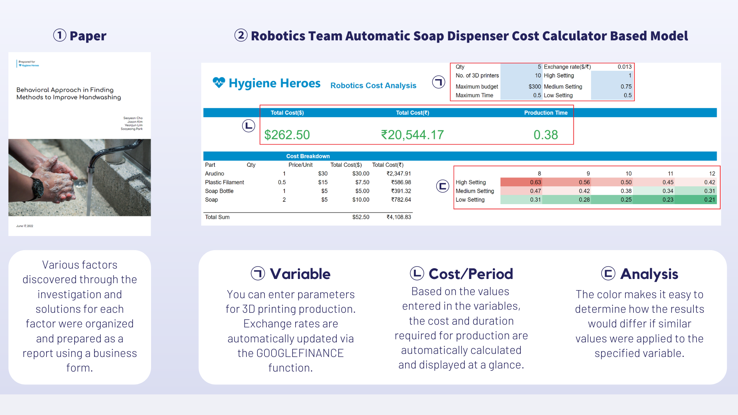The image size is (738, 415).
Task: Click the large rupee total ₹20,544.17
Action: [x=412, y=135]
